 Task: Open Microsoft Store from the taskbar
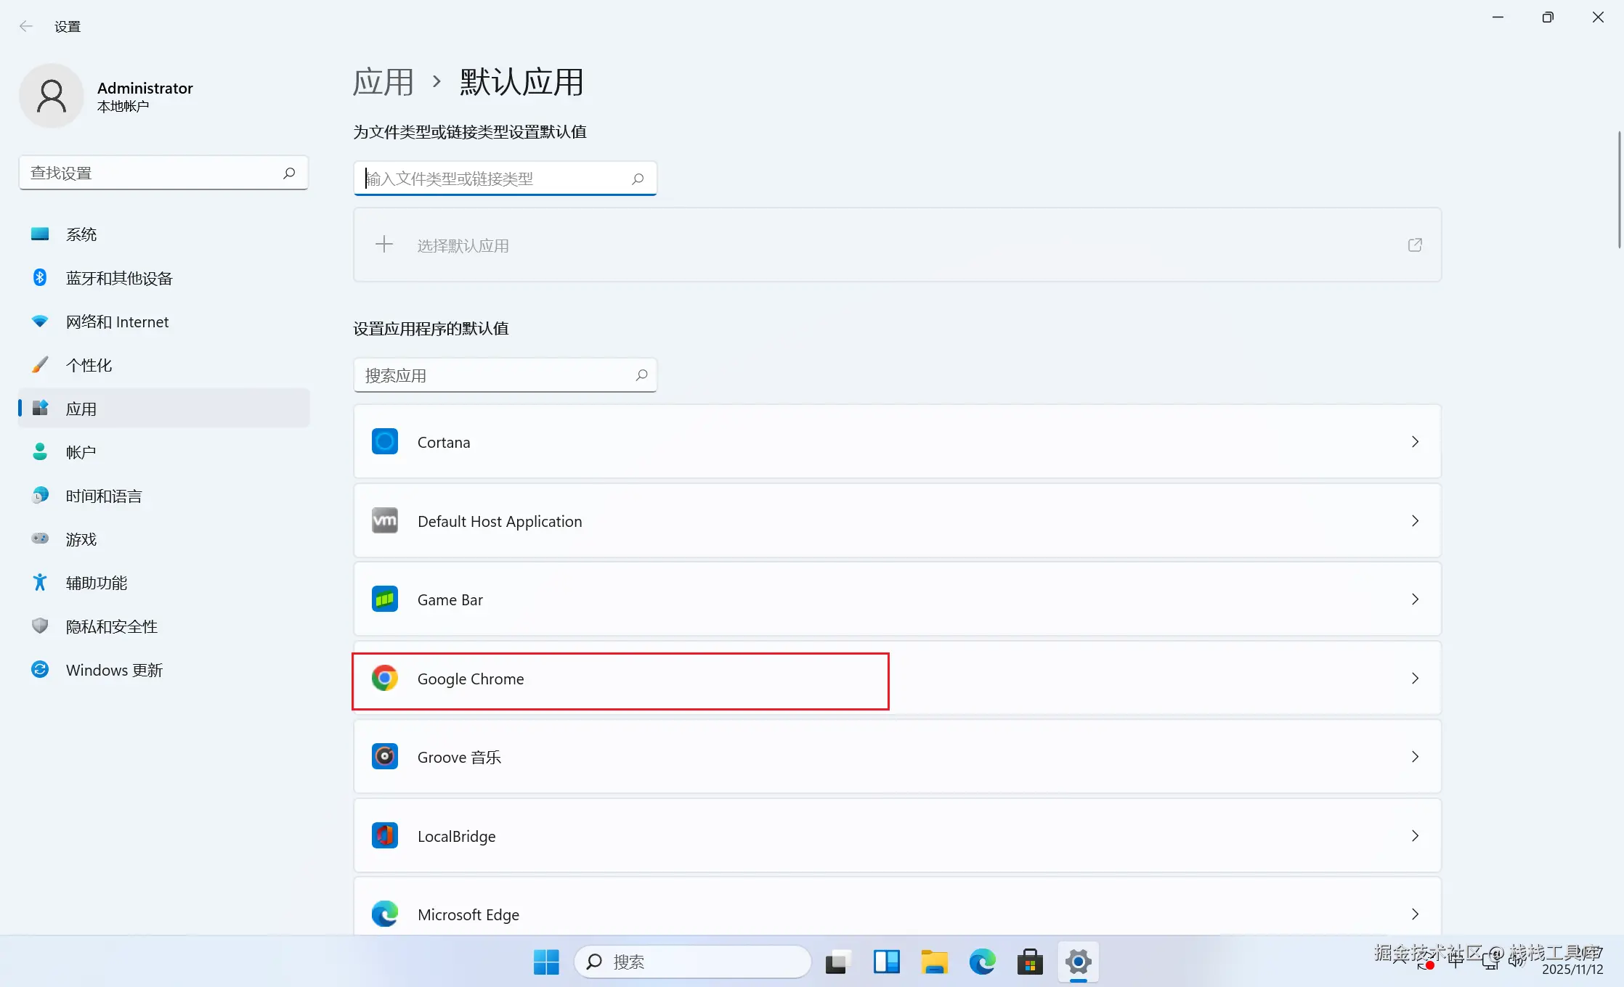pos(1030,962)
